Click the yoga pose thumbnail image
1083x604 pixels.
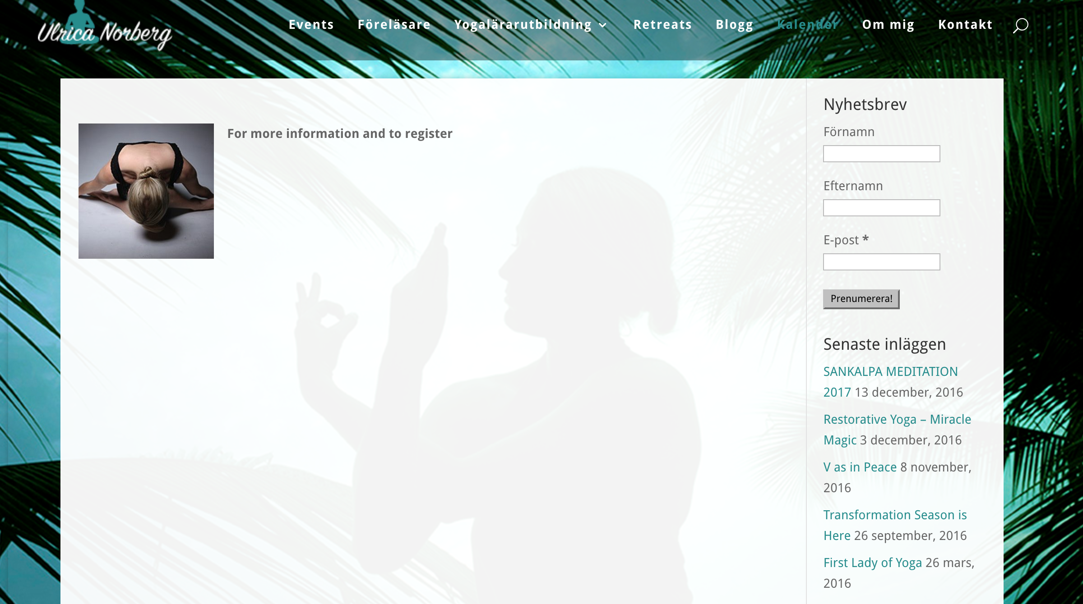pyautogui.click(x=146, y=191)
